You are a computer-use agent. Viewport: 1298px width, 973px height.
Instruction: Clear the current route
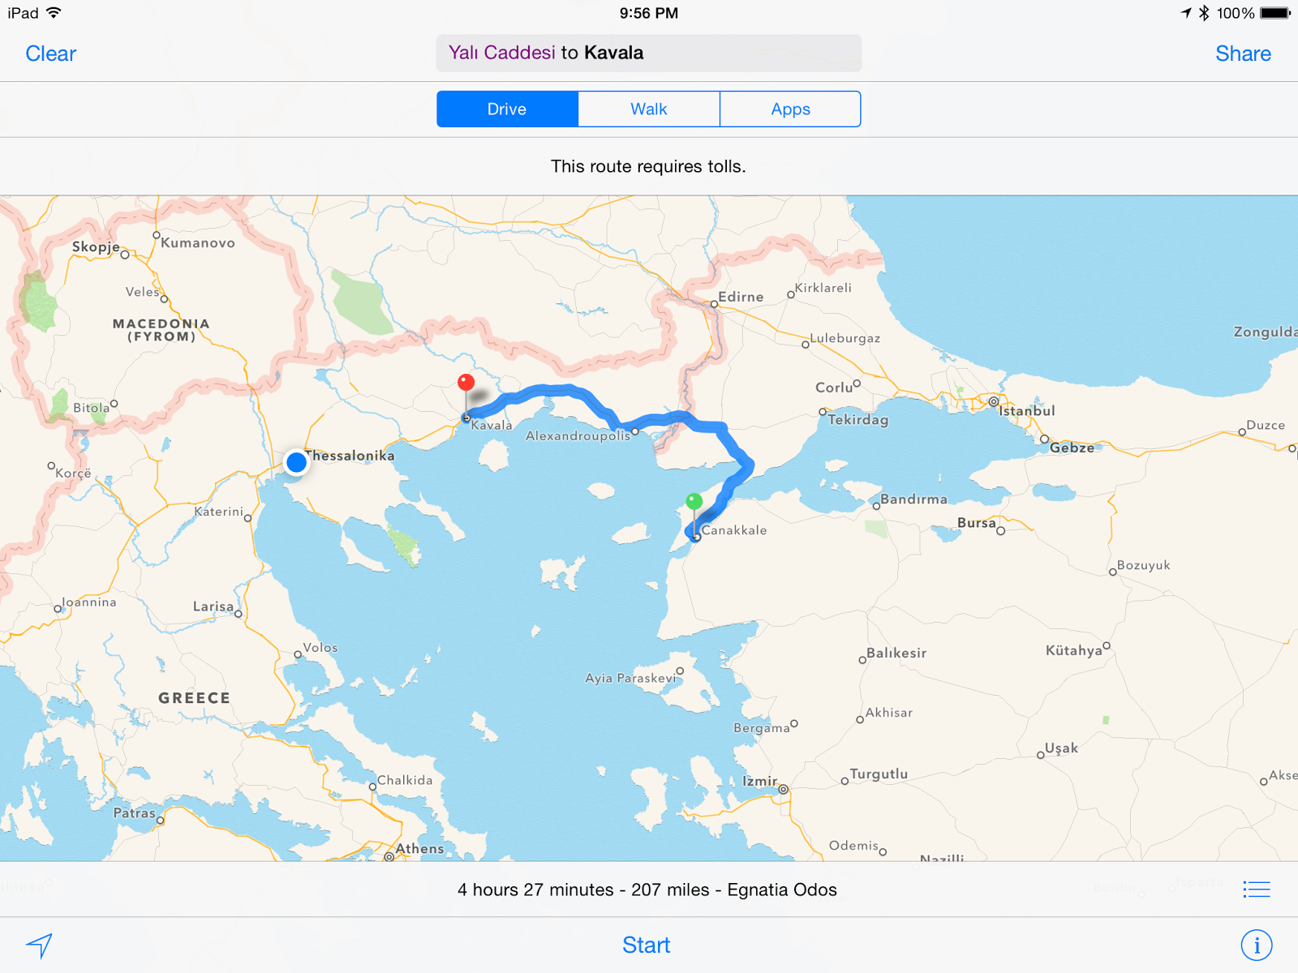50,54
